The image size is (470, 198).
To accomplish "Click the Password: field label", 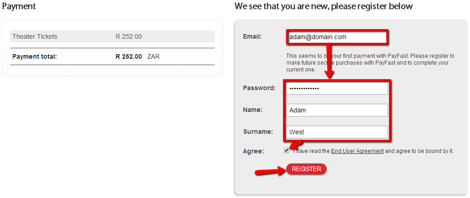I will (259, 88).
